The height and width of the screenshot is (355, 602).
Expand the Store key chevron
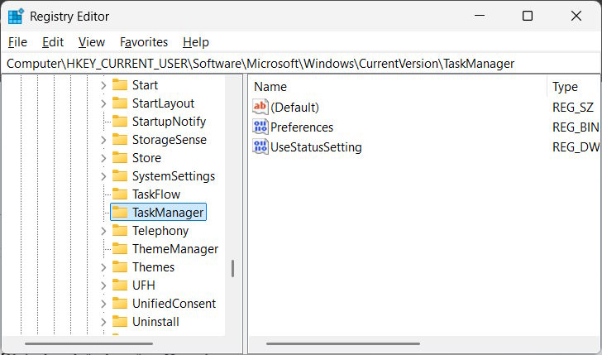coord(103,157)
